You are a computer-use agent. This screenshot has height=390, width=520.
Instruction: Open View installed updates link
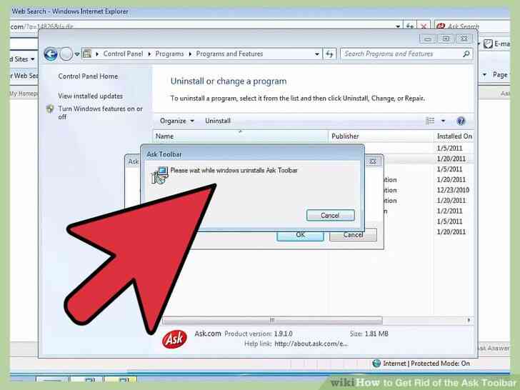90,96
